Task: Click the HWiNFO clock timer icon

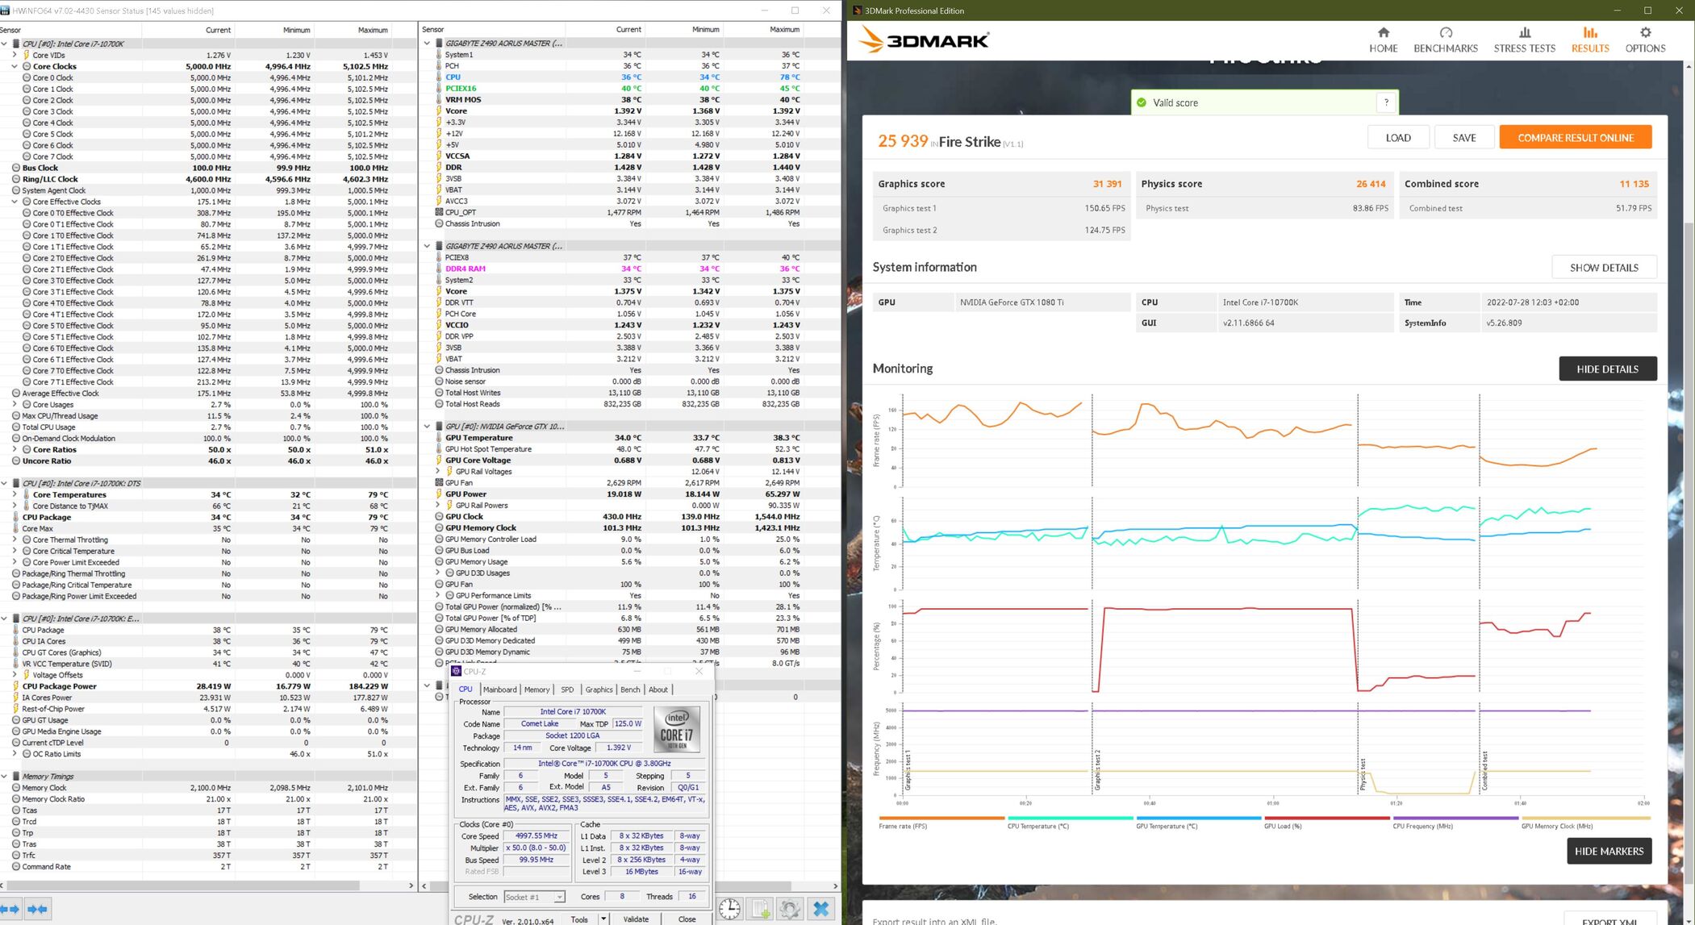Action: (x=729, y=909)
